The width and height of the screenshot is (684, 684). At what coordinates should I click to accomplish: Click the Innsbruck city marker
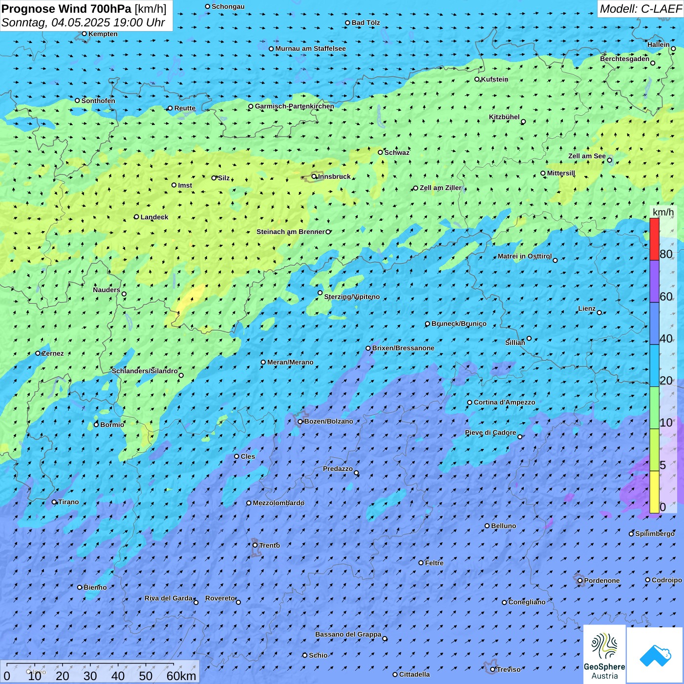point(314,177)
